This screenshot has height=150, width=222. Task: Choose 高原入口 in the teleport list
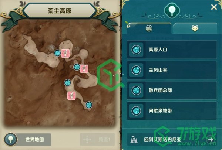click(172, 50)
